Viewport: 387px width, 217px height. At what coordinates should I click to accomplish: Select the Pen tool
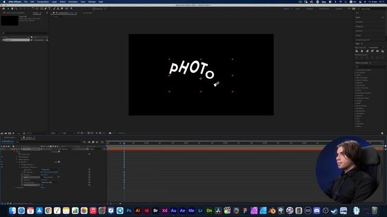click(x=46, y=8)
